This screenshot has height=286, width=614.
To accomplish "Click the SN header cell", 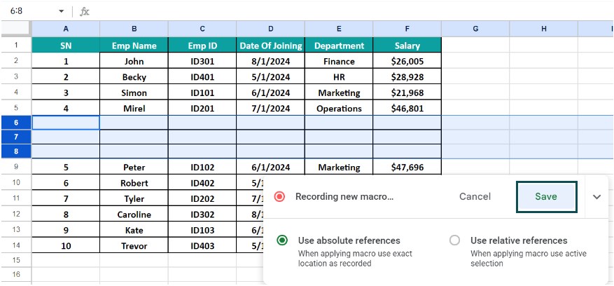I will pyautogui.click(x=65, y=46).
